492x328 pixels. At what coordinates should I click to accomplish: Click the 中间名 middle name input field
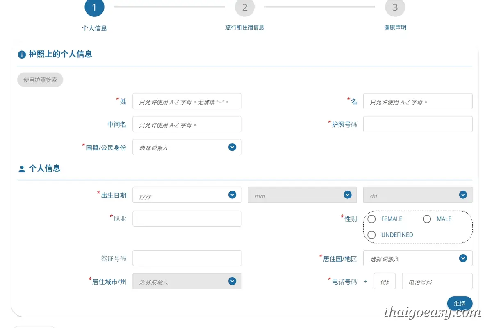187,124
